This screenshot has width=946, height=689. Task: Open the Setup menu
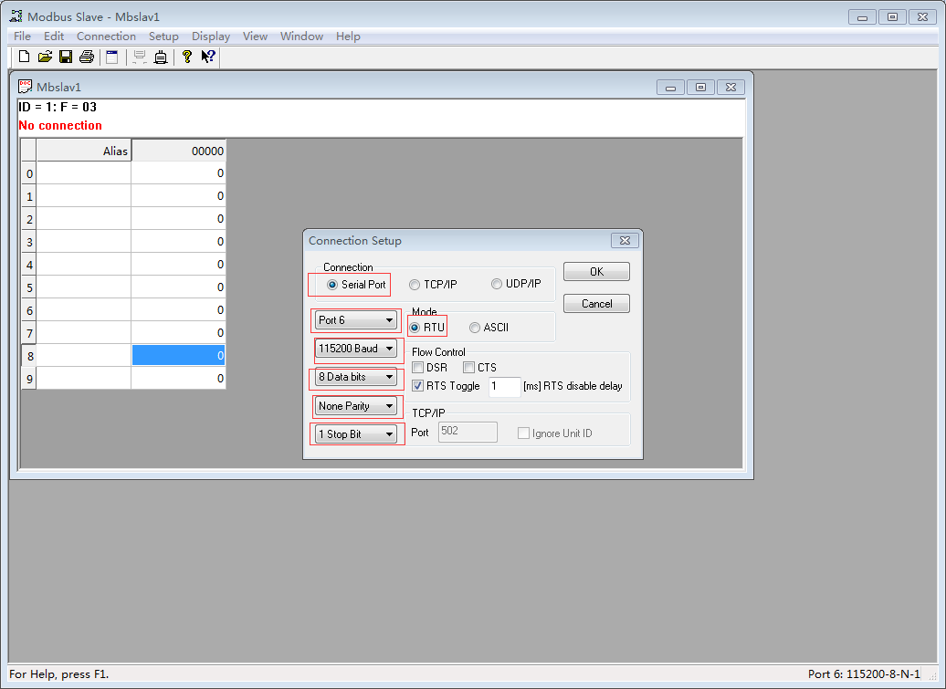point(163,37)
